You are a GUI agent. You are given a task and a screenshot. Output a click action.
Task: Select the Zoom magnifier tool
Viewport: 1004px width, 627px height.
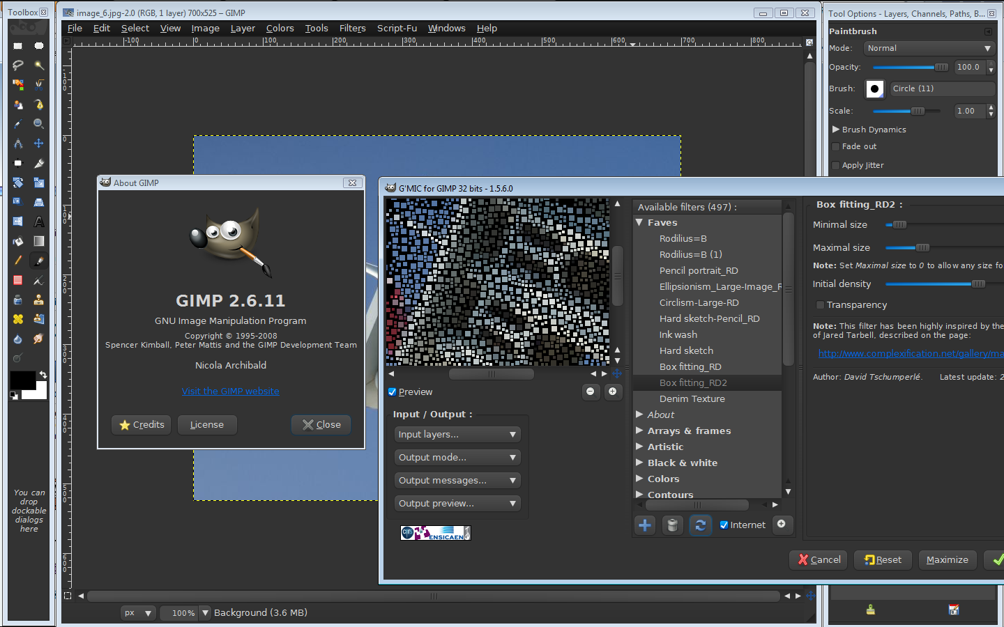click(39, 124)
